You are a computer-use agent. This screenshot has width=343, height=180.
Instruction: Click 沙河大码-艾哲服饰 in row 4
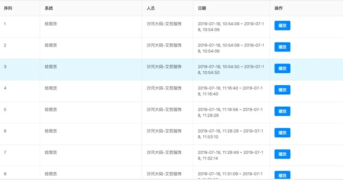click(164, 88)
